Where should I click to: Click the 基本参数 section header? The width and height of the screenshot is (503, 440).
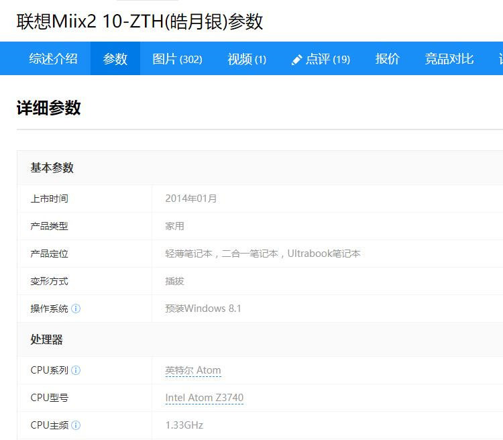coord(52,168)
